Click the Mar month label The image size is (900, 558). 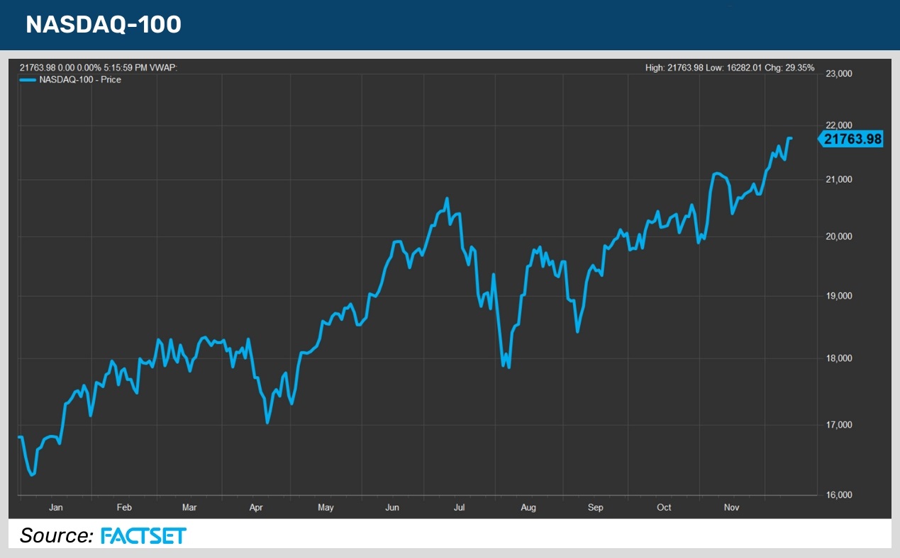189,507
